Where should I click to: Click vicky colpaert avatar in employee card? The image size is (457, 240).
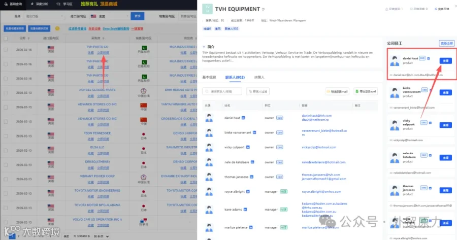pos(395,125)
